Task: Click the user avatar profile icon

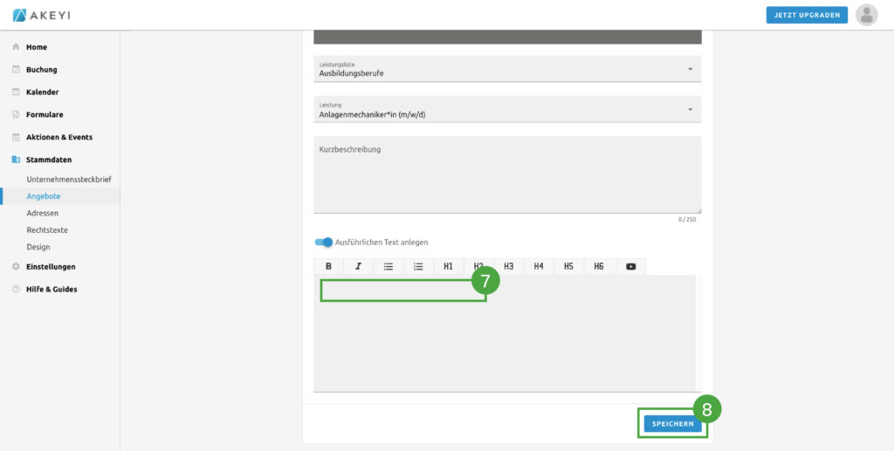Action: [x=866, y=15]
